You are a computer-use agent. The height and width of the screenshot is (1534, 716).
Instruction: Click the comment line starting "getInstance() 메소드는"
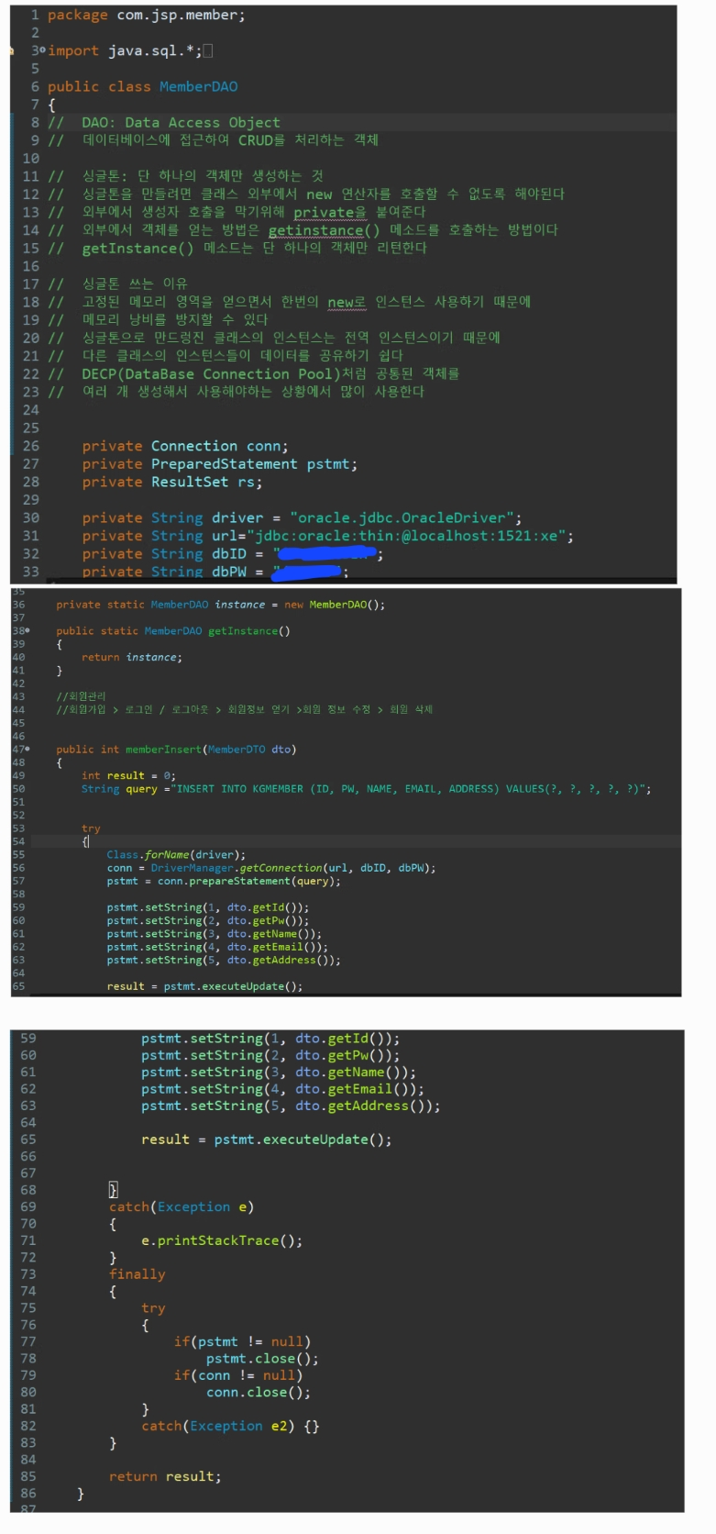[x=254, y=248]
